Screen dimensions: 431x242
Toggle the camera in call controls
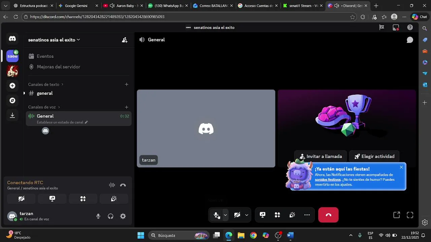click(237, 215)
